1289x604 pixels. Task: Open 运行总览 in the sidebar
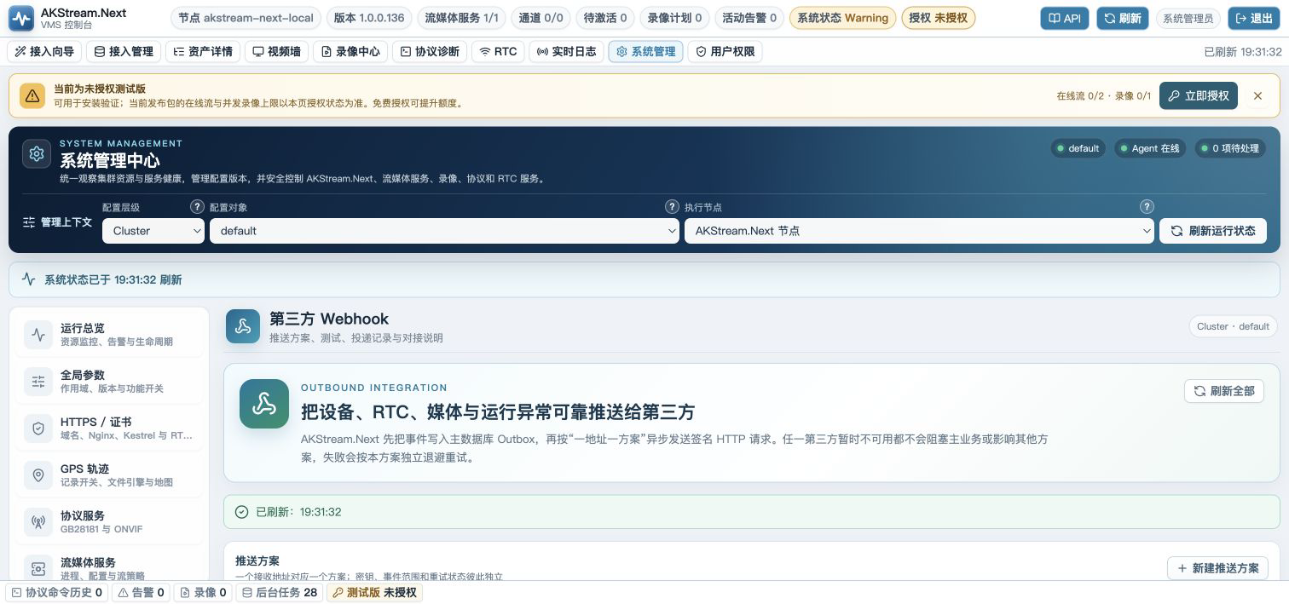coord(109,335)
